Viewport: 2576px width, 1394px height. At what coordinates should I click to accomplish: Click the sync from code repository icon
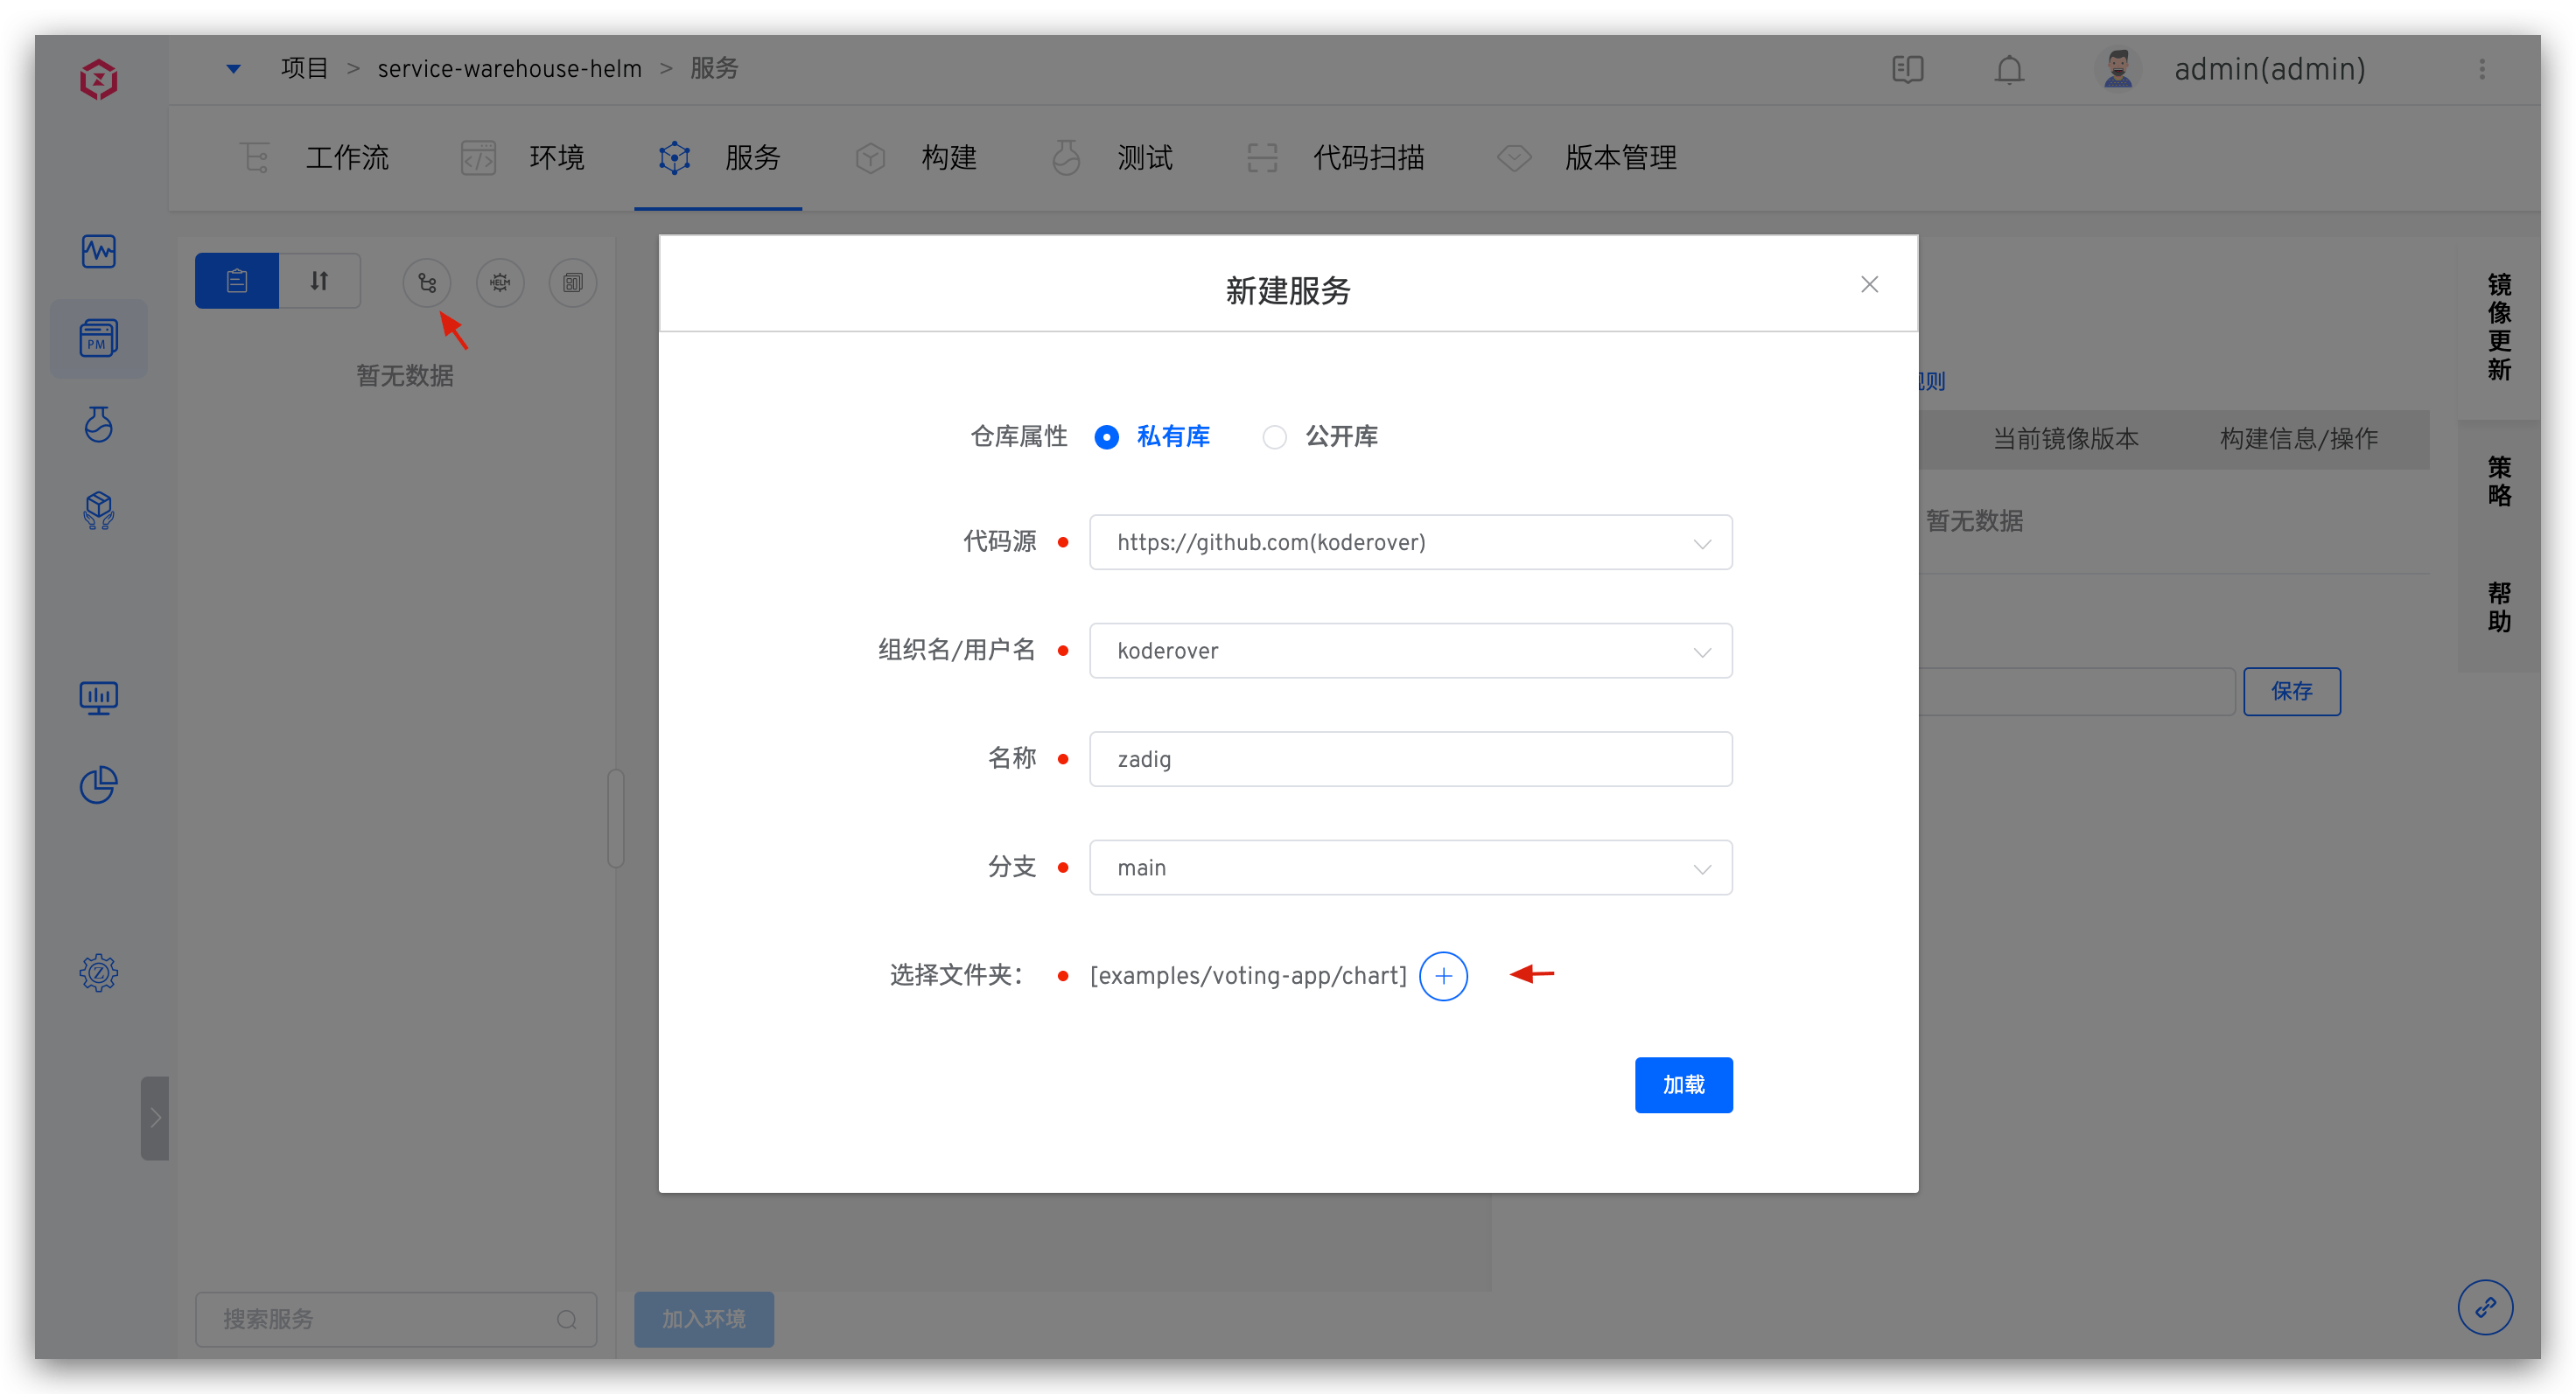427,282
